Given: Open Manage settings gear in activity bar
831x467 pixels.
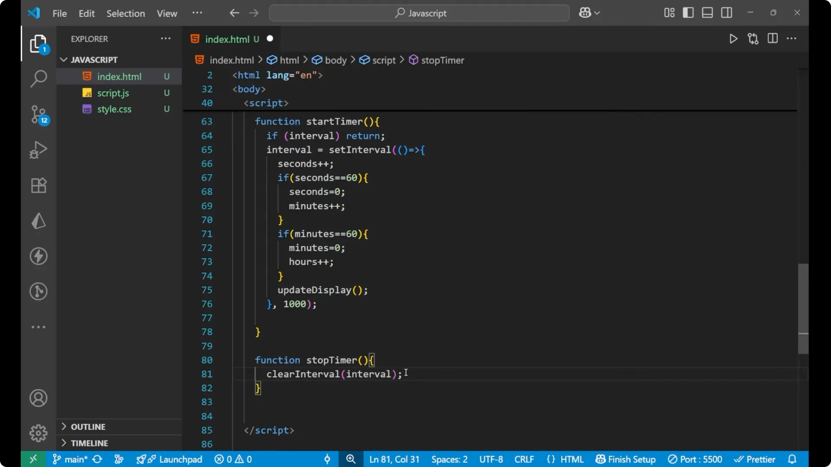Looking at the screenshot, I should point(39,433).
